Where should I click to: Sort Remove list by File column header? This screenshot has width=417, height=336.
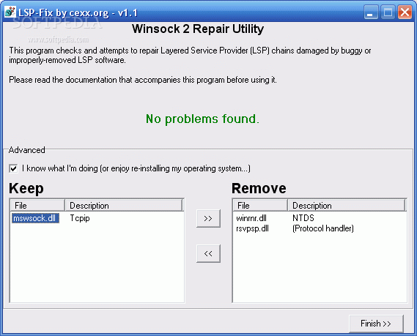tap(260, 205)
